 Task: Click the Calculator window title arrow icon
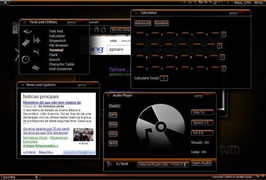[136, 13]
